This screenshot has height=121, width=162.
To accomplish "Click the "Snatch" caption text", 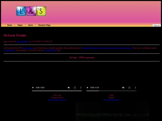I will pos(111,97).
